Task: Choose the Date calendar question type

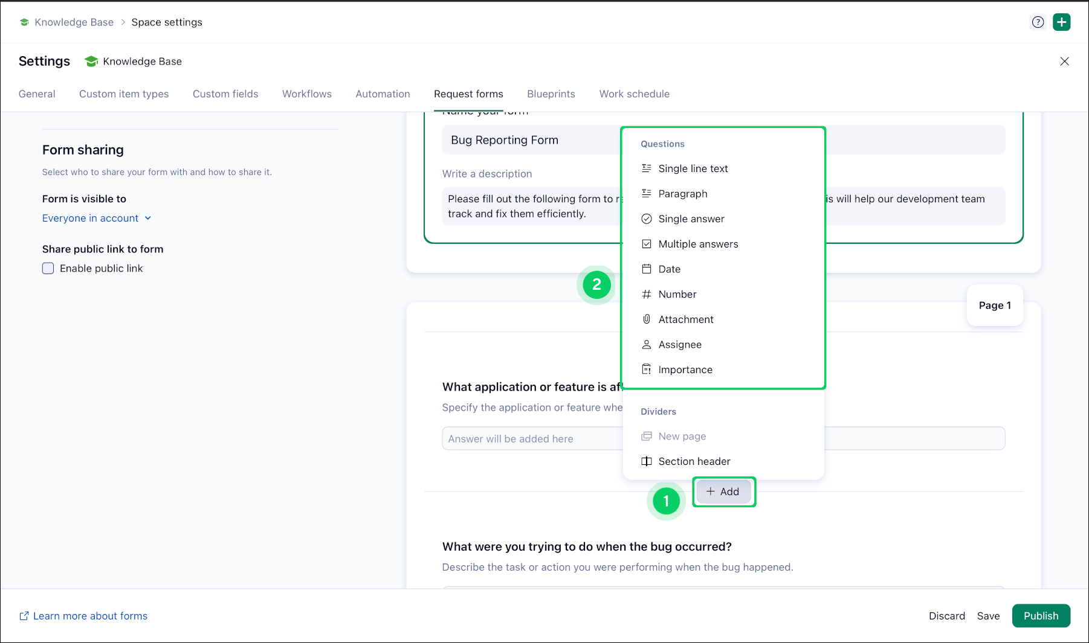Action: pyautogui.click(x=669, y=269)
